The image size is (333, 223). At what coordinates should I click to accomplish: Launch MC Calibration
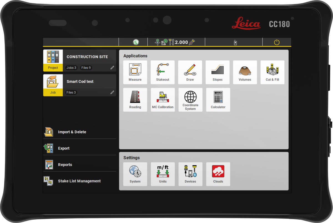tap(163, 100)
